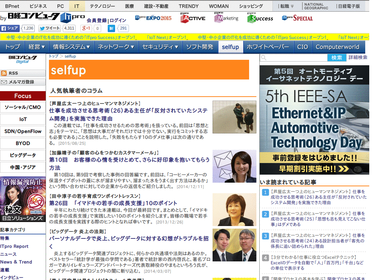This screenshot has height=280, width=374.
Task: Open ITpro EXPO 2015 via its logo
Action: pos(153,17)
